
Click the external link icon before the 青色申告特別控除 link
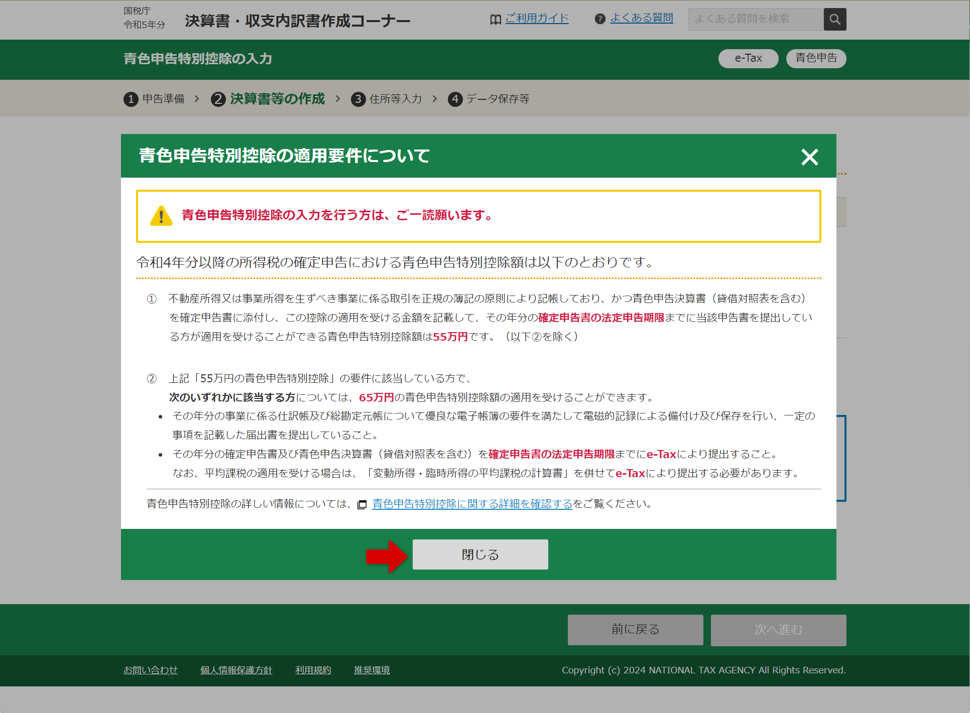(x=362, y=504)
